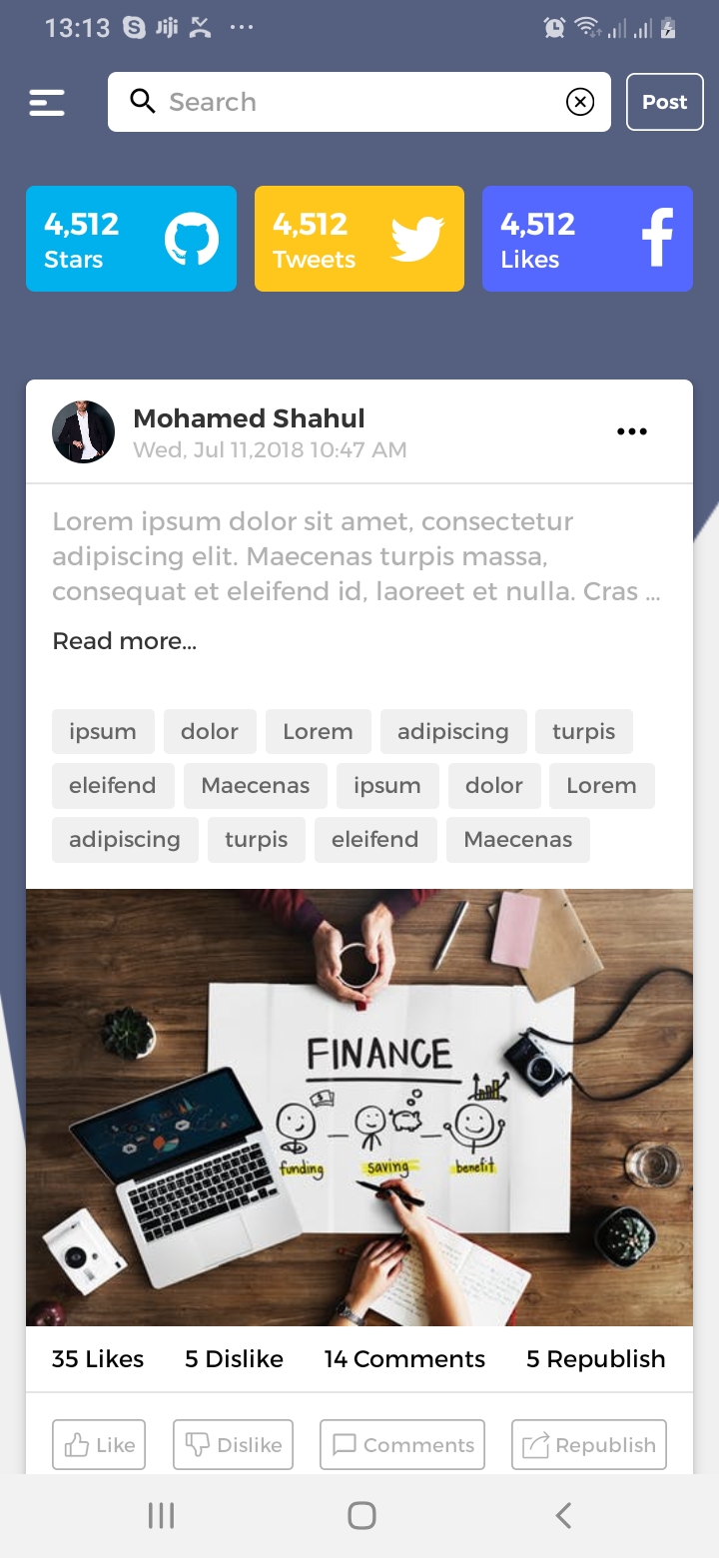Open the hamburger menu icon
Screen dimensions: 719x1558
[x=47, y=102]
